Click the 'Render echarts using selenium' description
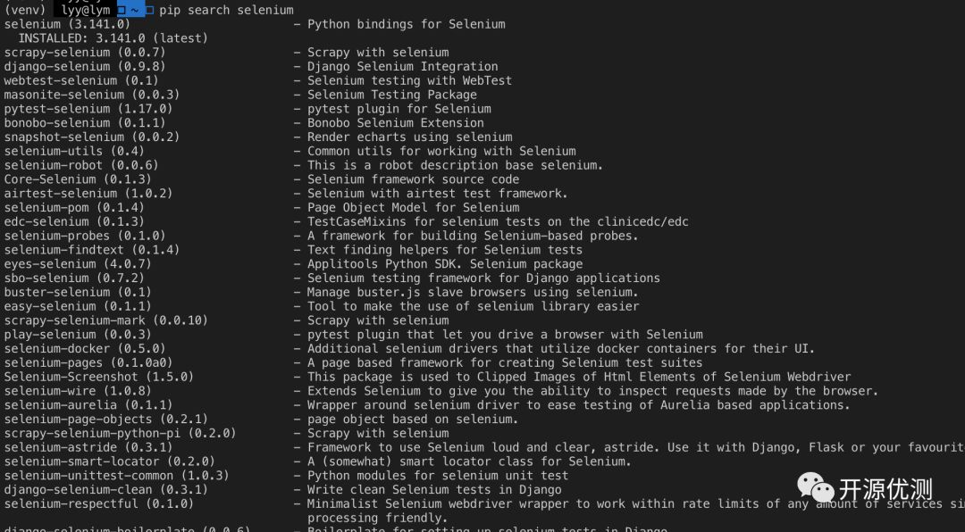Screen dimensions: 965x532 (410, 137)
